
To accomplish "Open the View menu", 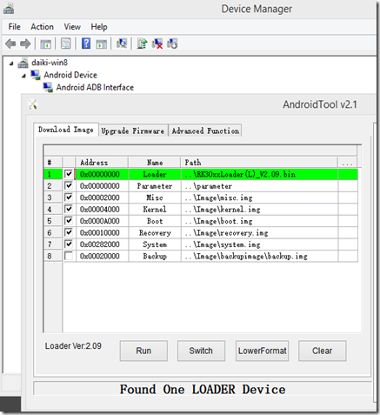I will point(72,27).
